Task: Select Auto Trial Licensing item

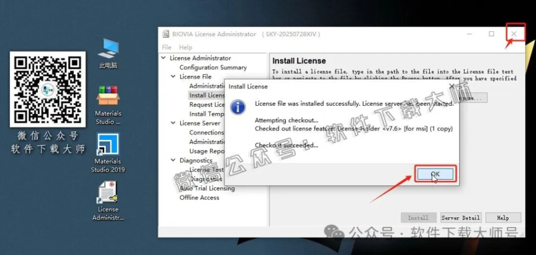Action: click(x=207, y=189)
